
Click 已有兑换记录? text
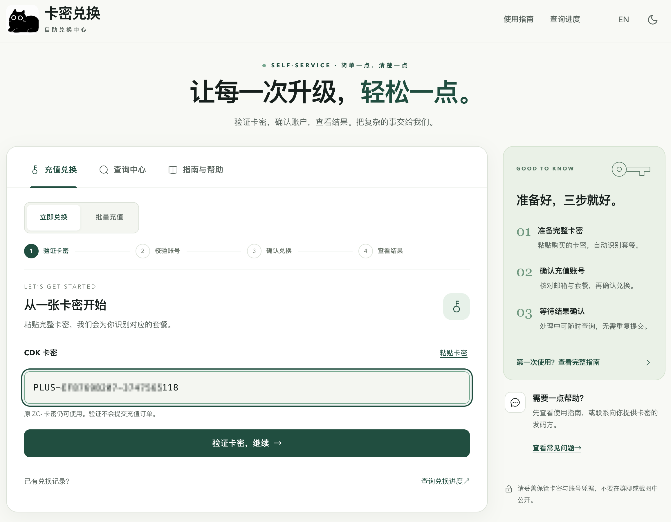(47, 481)
